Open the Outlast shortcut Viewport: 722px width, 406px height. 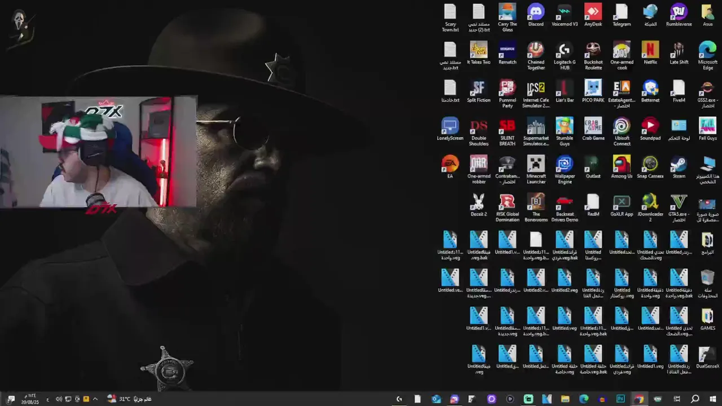pyautogui.click(x=593, y=167)
